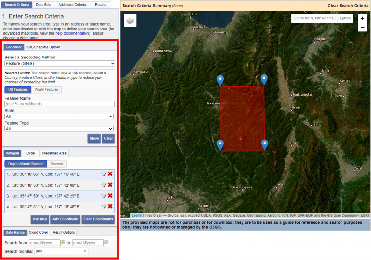Zoom in on the map
This screenshot has height=260, width=371.
pos(362,18)
